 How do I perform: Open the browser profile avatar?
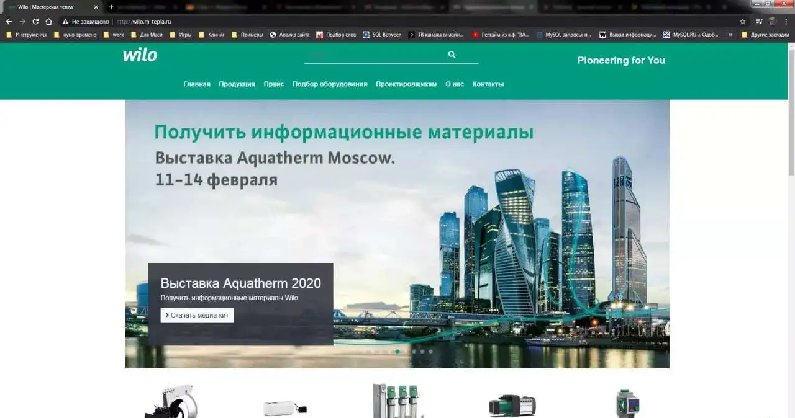773,21
